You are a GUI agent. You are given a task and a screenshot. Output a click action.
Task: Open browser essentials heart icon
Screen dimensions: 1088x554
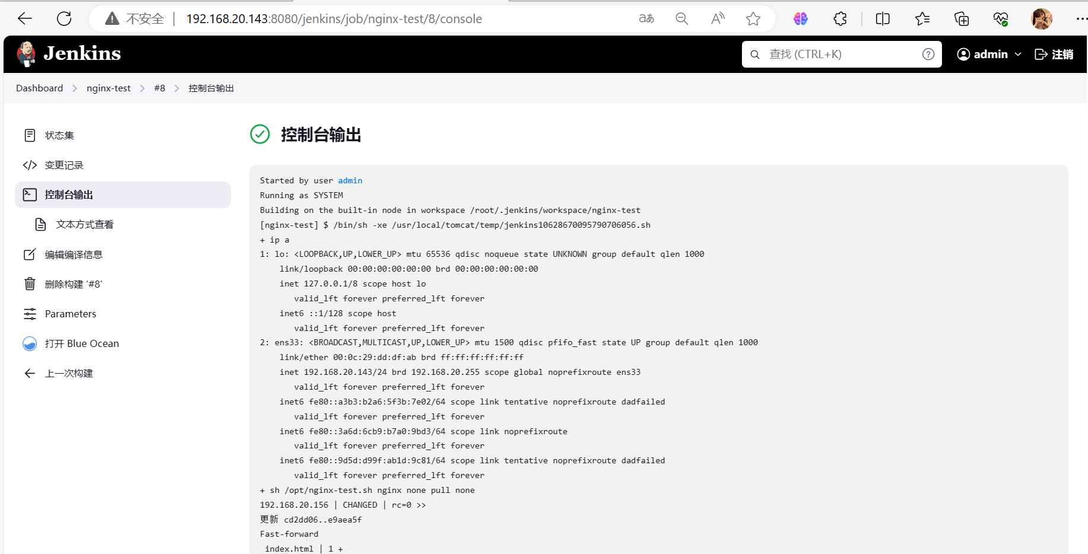point(1001,19)
